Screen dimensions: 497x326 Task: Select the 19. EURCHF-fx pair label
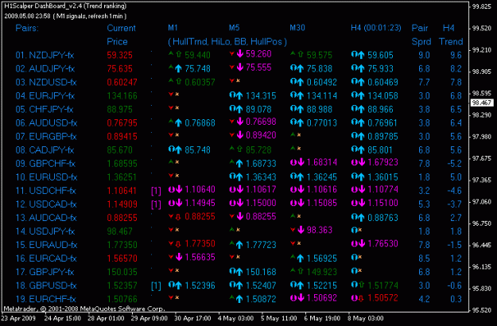coord(45,300)
